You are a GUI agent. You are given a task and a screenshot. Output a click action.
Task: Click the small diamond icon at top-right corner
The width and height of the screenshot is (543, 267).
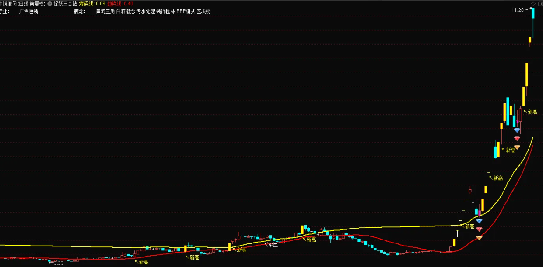(x=533, y=3)
